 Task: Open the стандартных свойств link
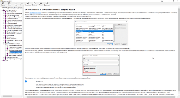pyautogui.click(x=35, y=13)
